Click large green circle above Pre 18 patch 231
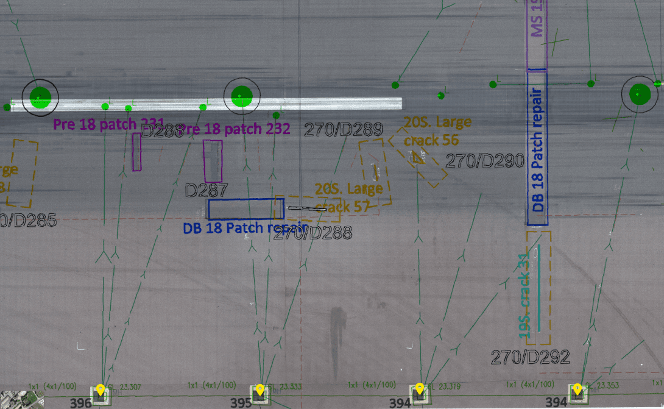Image resolution: width=664 pixels, height=409 pixels. click(40, 96)
